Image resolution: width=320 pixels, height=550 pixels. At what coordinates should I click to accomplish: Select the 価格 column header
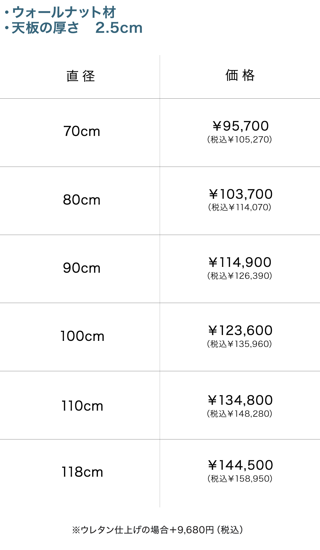(240, 76)
